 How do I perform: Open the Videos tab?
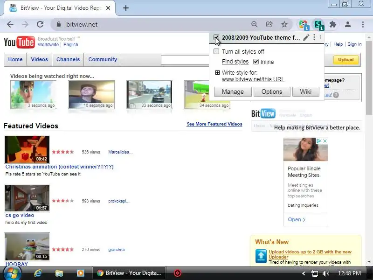tap(39, 59)
